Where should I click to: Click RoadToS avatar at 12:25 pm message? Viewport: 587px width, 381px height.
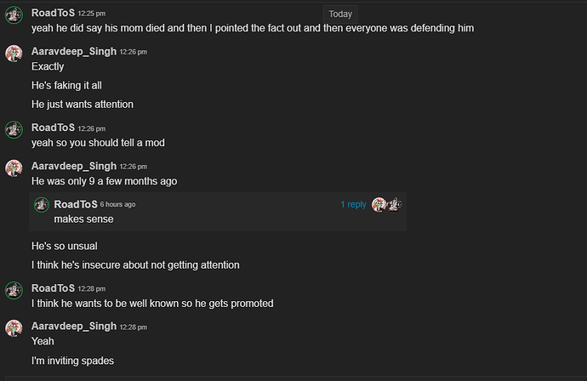(x=14, y=15)
